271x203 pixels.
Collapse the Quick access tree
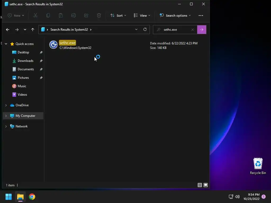[x=6, y=44]
